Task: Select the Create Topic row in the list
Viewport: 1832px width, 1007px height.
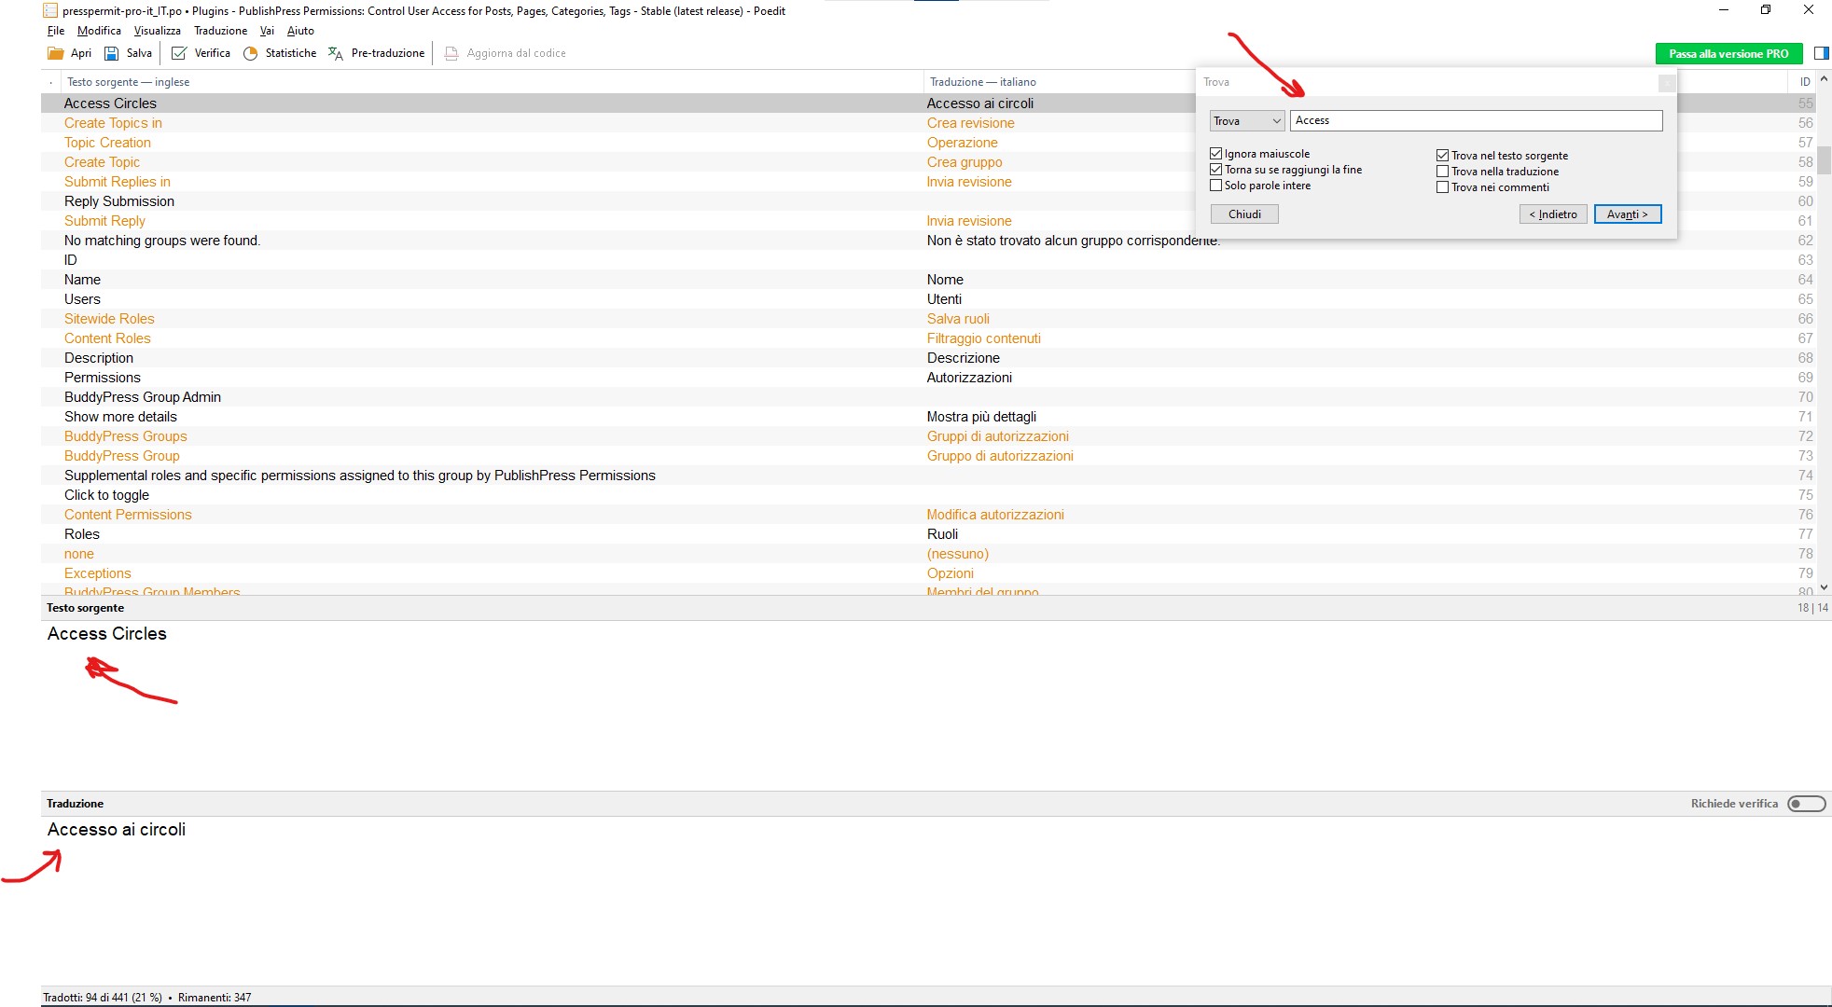Action: coord(103,161)
